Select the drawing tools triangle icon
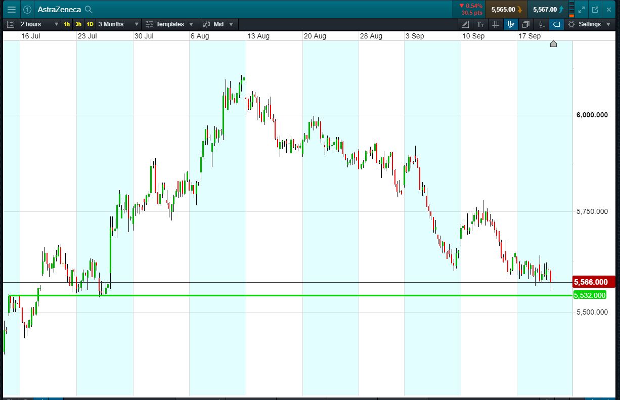620x400 pixels. [x=466, y=24]
